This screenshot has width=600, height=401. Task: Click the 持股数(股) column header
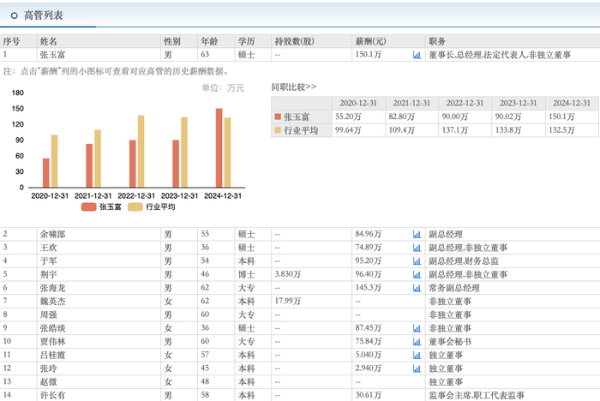point(294,41)
